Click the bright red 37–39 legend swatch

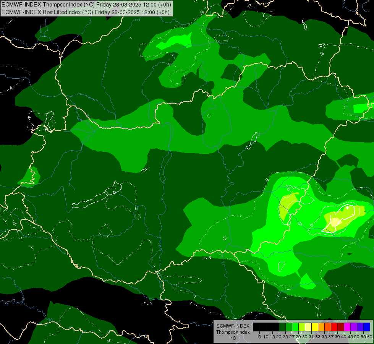click(x=334, y=327)
